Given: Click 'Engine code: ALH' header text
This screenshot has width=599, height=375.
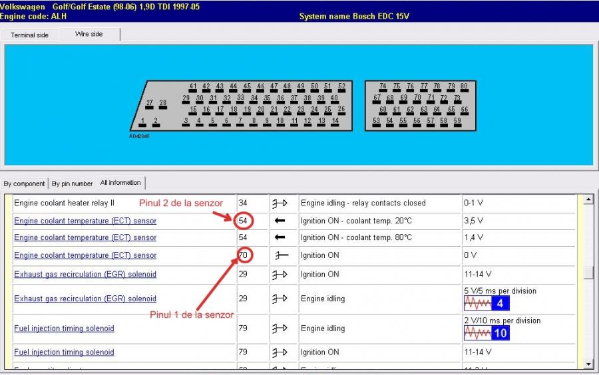Looking at the screenshot, I should (33, 17).
